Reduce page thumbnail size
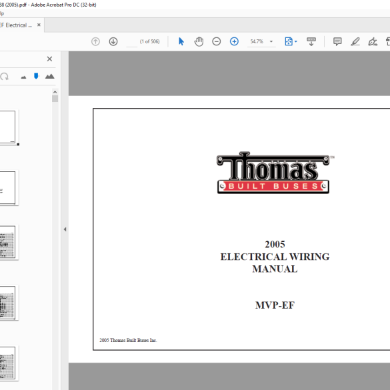 23,77
